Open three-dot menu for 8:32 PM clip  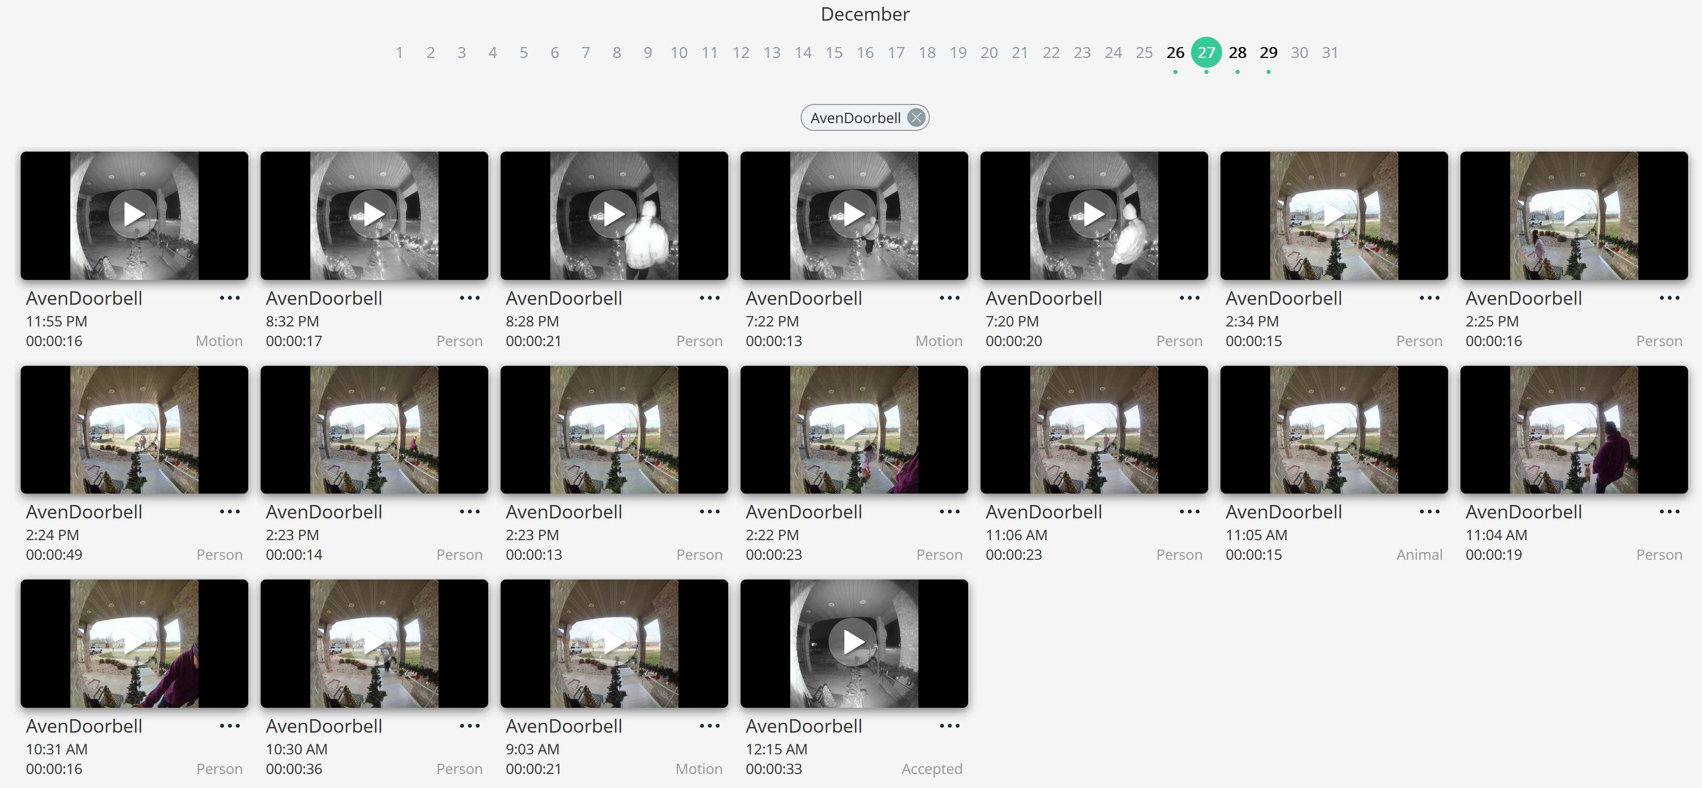pyautogui.click(x=469, y=298)
